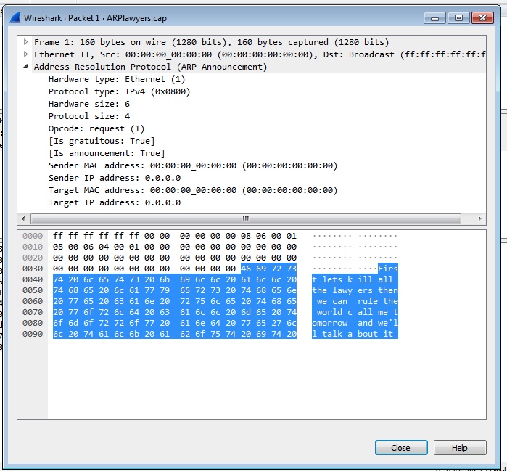Click offset 0050 in the hex pane

click(x=33, y=290)
